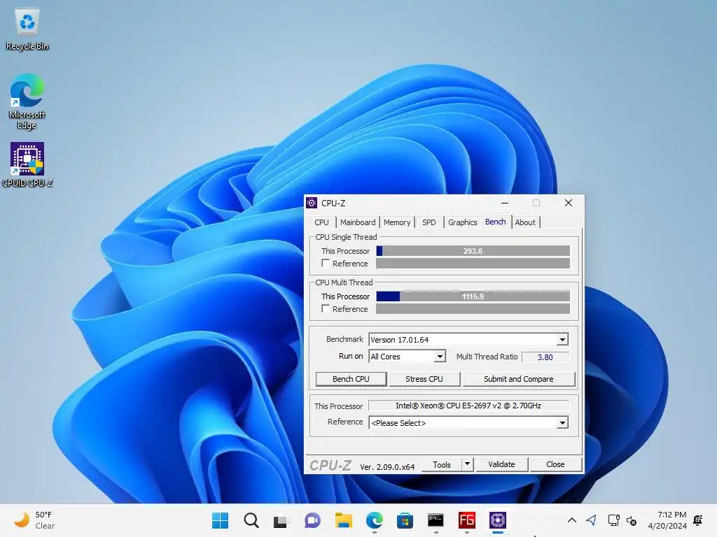
Task: Switch to the Graphics tab
Action: tap(462, 222)
